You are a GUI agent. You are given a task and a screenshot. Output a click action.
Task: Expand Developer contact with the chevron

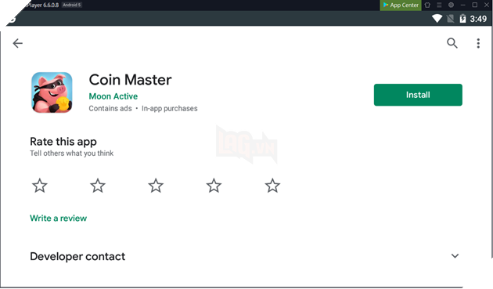click(x=455, y=256)
